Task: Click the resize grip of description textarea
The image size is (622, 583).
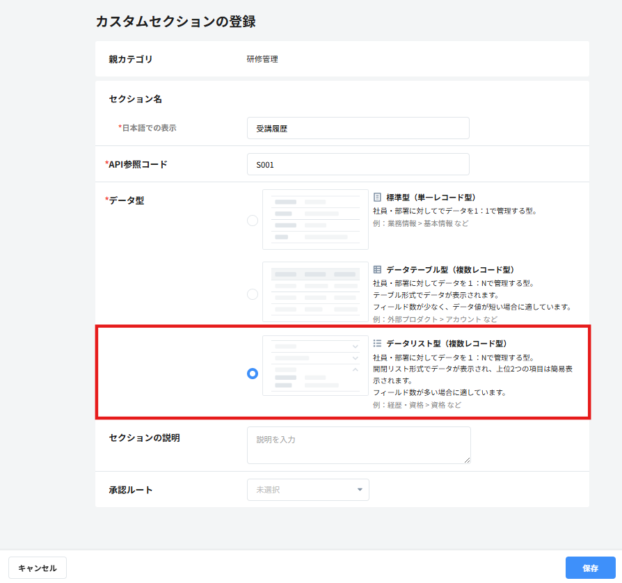Action: point(467,460)
